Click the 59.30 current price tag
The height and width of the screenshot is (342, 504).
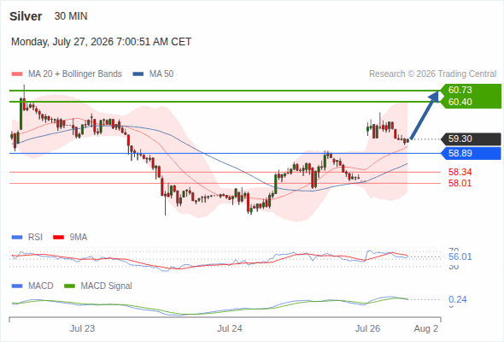pos(472,139)
